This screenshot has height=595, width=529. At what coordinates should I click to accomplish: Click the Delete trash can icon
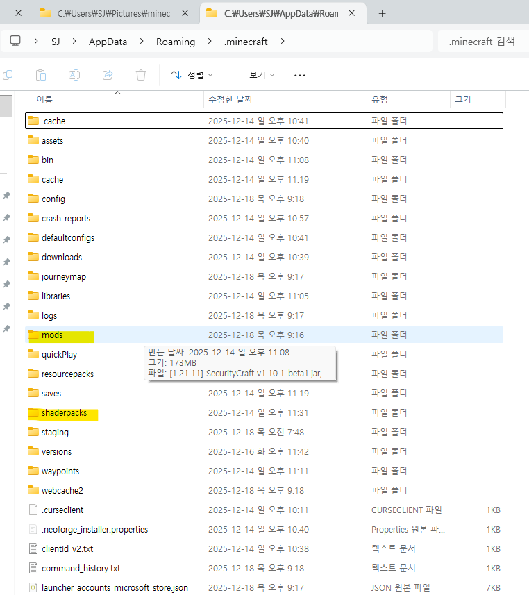tap(141, 75)
